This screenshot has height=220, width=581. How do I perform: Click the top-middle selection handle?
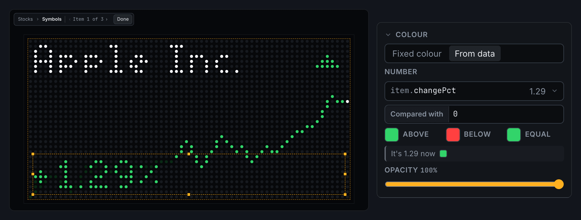(x=189, y=154)
